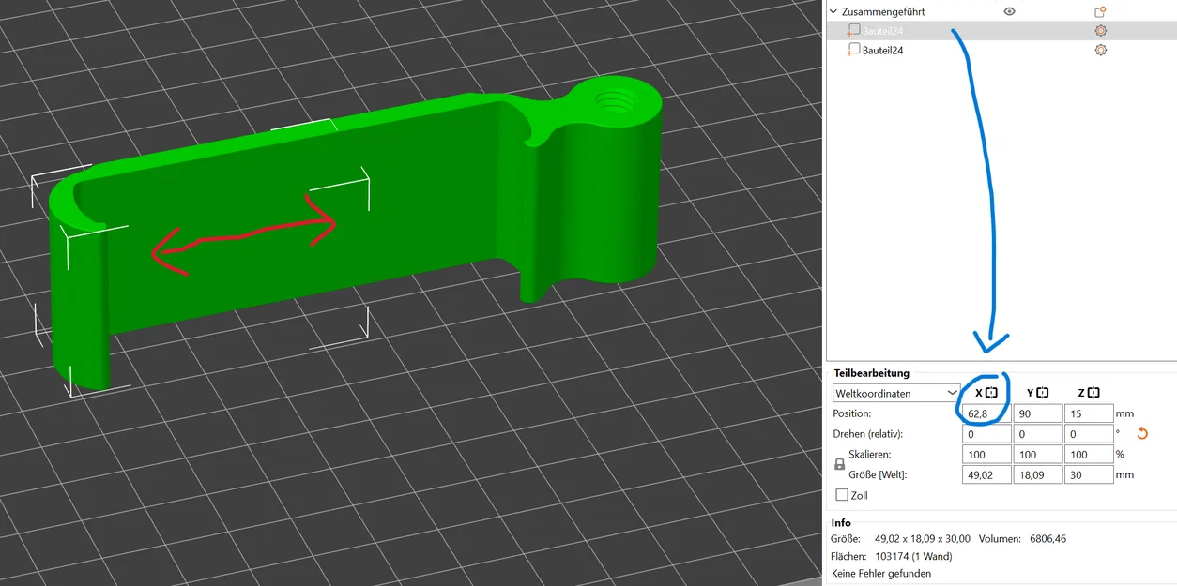Viewport: 1177px width, 586px height.
Task: Click the Position X field showing 62,8
Action: [x=986, y=413]
